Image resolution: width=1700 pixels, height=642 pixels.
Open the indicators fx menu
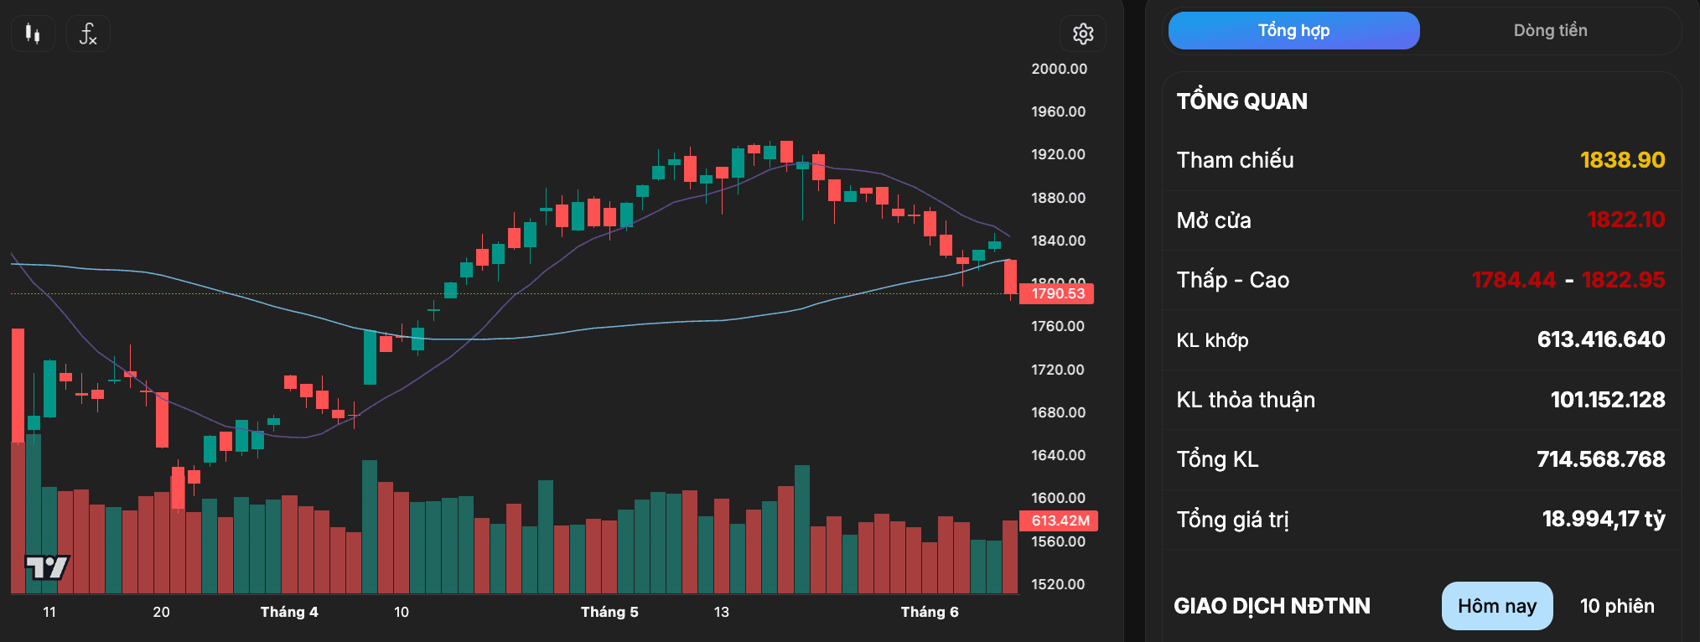pyautogui.click(x=88, y=34)
